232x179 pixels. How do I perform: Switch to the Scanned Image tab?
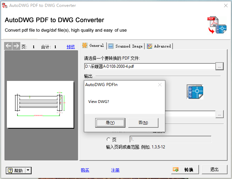(x=125, y=46)
